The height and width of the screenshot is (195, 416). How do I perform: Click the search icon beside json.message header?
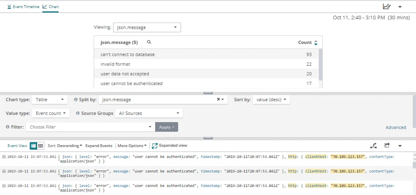[x=149, y=42]
